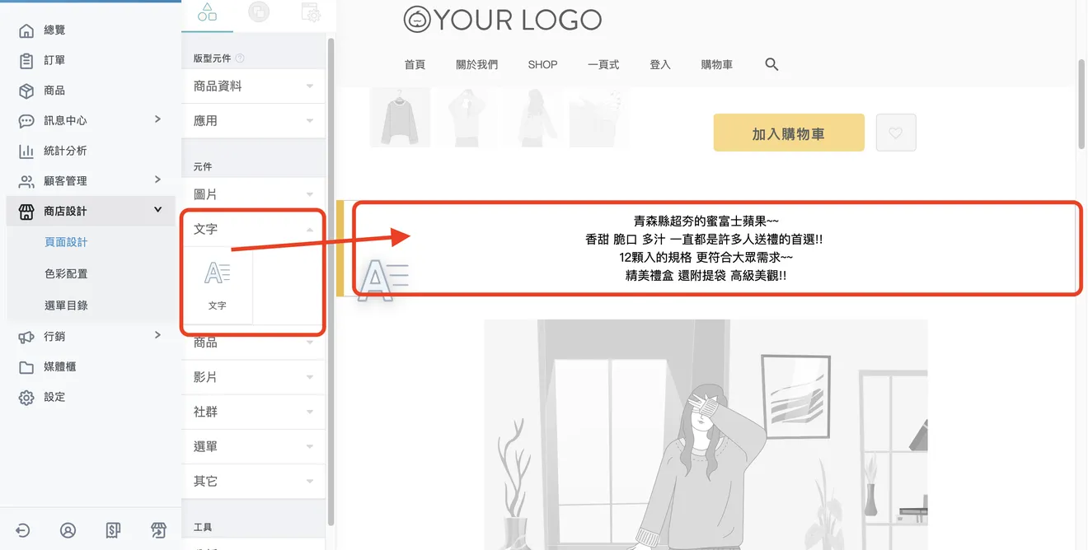This screenshot has height=550, width=1088.
Task: Click 關於我們 in the store navigation
Action: (x=477, y=64)
